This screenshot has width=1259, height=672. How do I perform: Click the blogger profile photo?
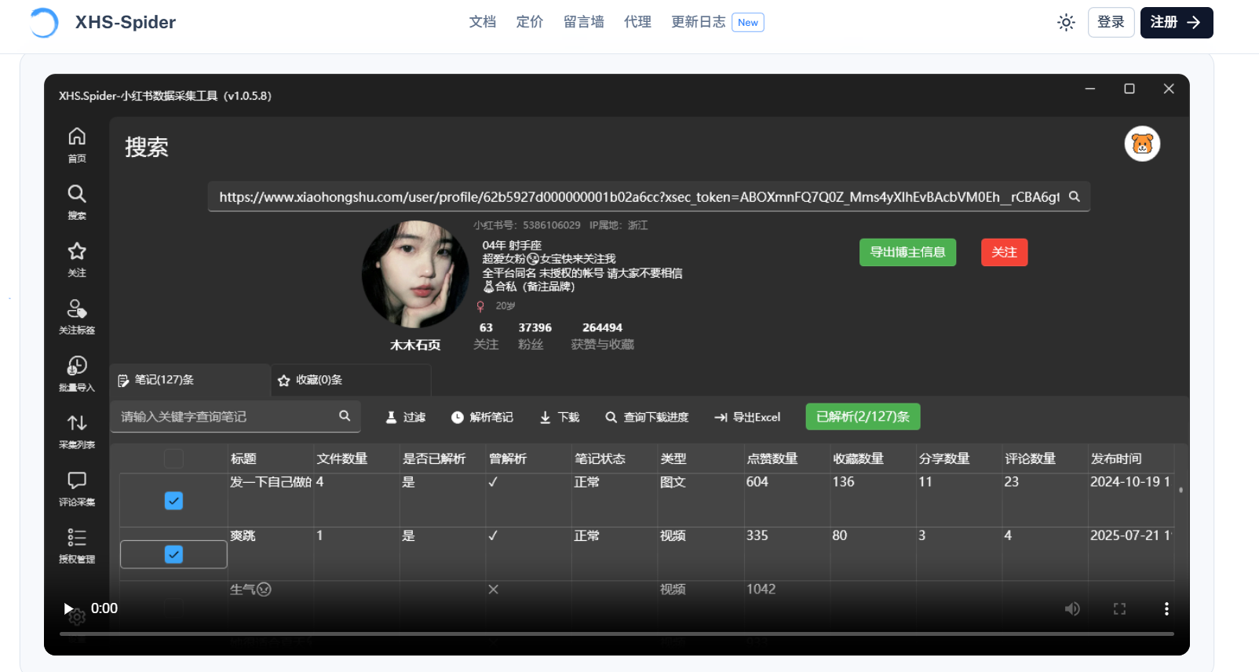click(414, 274)
